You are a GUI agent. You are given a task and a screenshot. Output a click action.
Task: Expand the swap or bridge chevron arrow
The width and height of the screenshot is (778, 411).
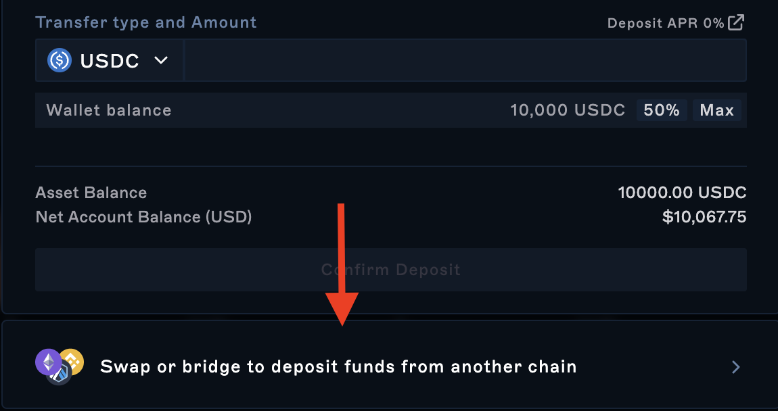click(x=736, y=367)
